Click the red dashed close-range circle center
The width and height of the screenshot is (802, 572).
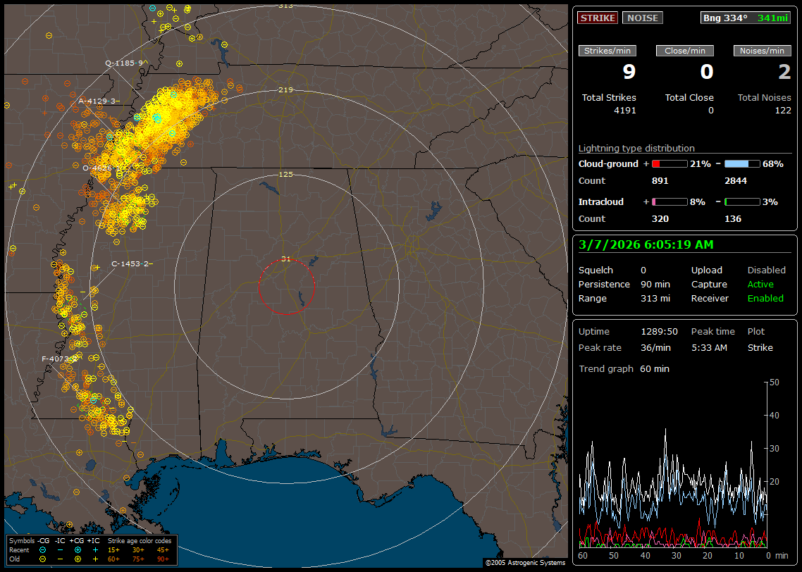[286, 286]
